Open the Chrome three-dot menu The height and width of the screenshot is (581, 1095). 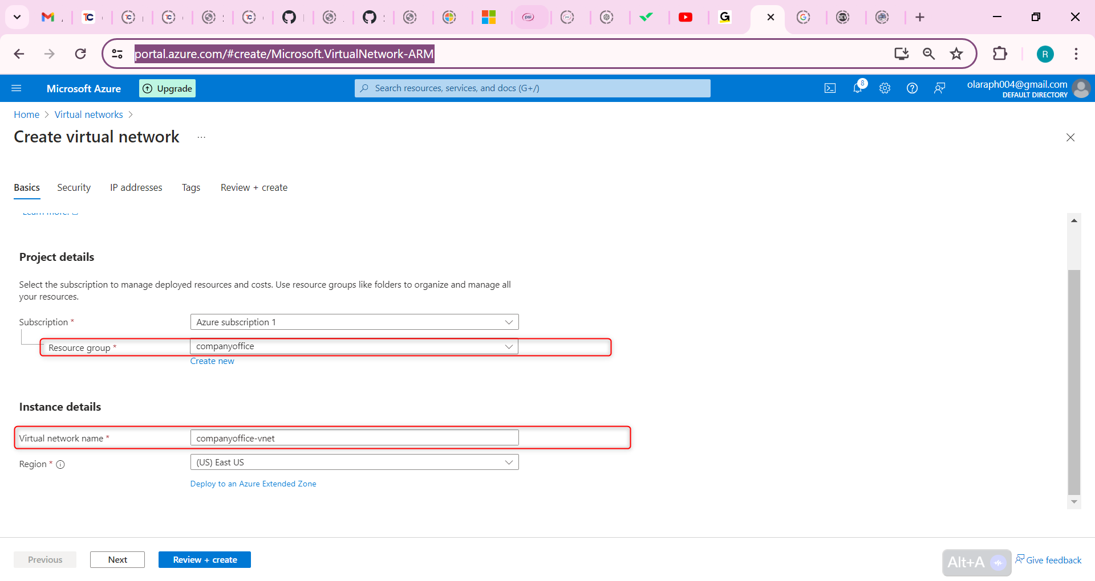coord(1076,54)
